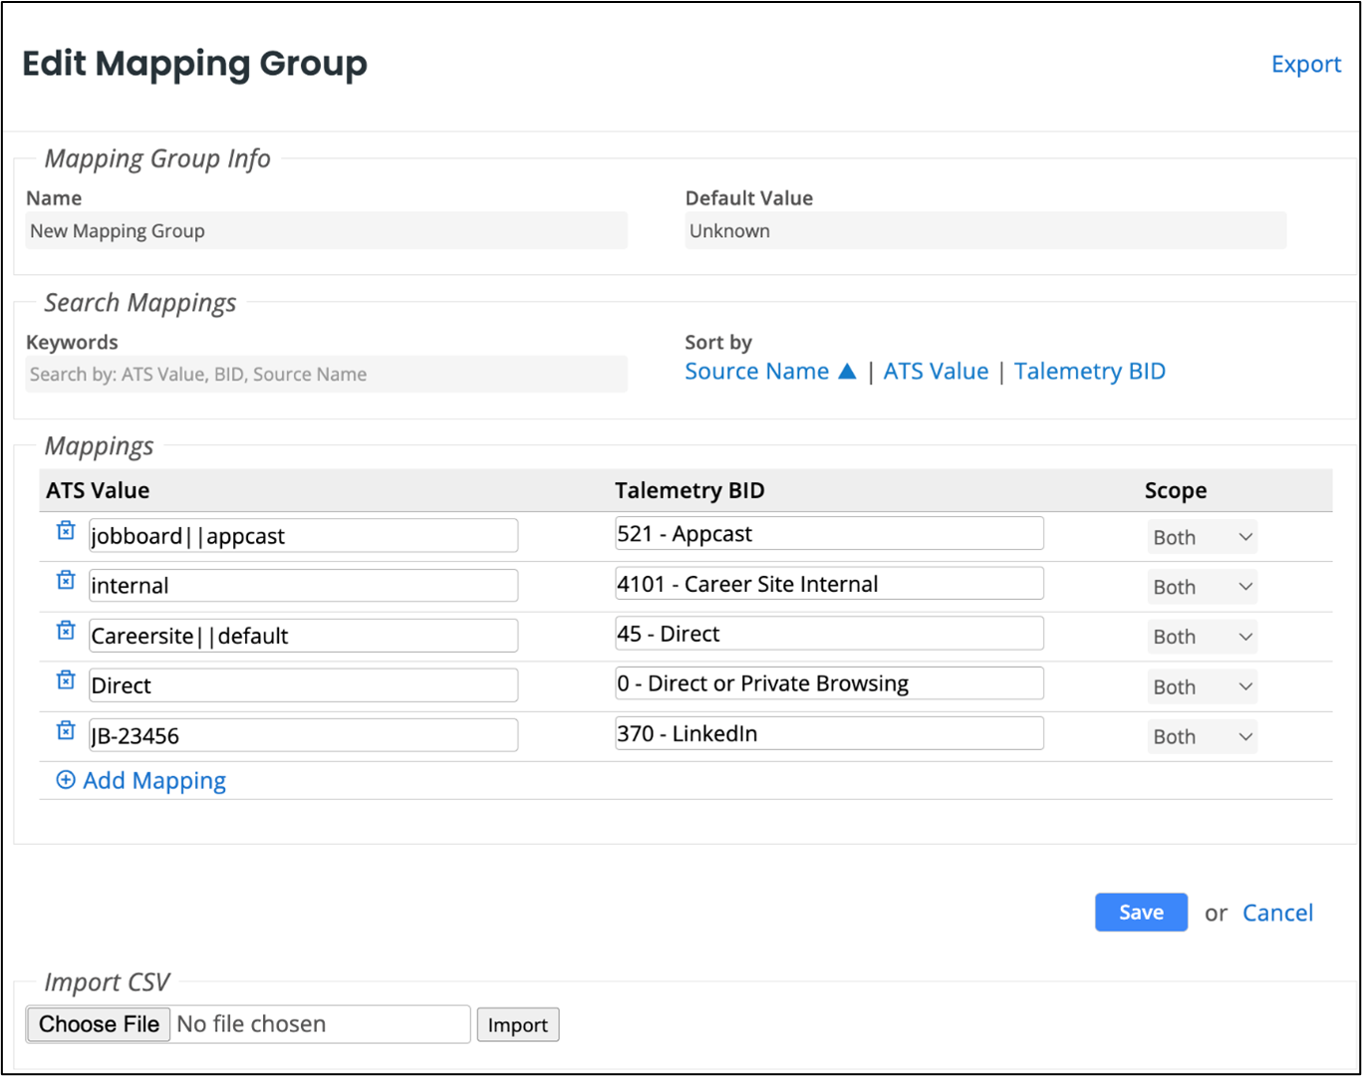The width and height of the screenshot is (1362, 1076).
Task: Change Scope for the Career Site Internal row
Action: 1202,586
